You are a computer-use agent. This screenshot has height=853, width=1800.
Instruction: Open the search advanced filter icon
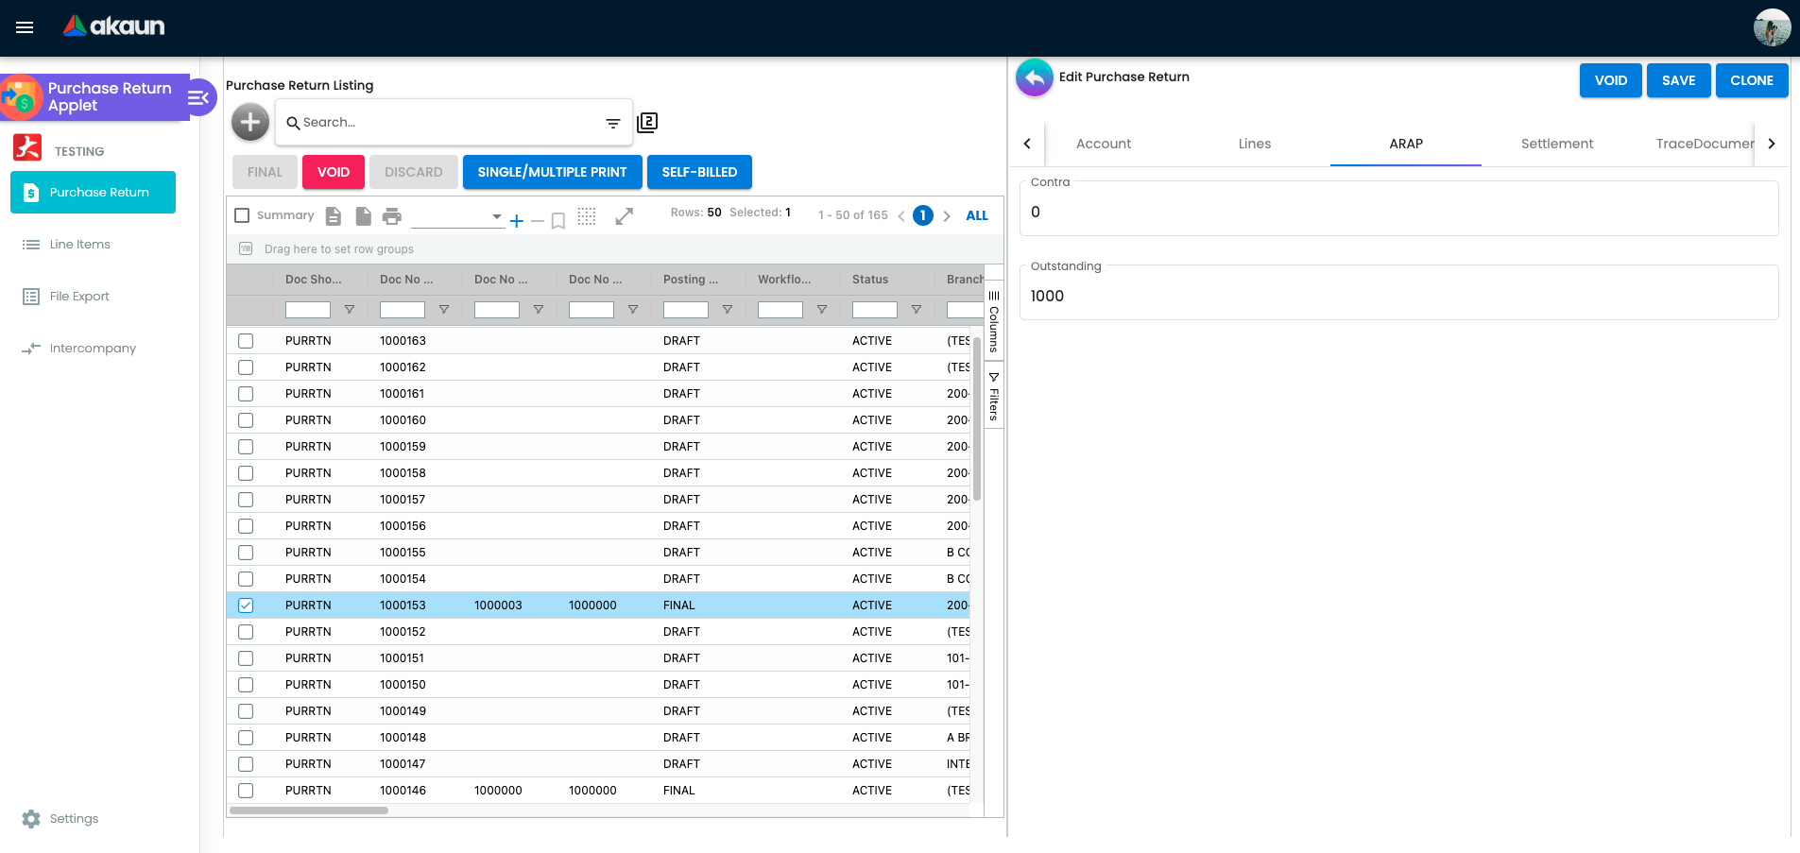pyautogui.click(x=612, y=123)
